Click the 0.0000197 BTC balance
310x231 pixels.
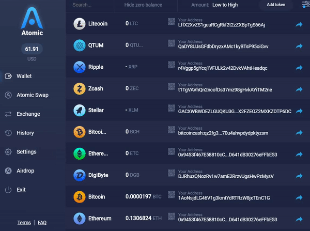coord(143,196)
